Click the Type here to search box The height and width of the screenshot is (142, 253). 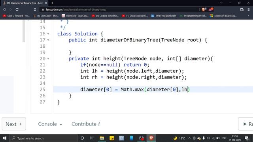click(x=43, y=138)
